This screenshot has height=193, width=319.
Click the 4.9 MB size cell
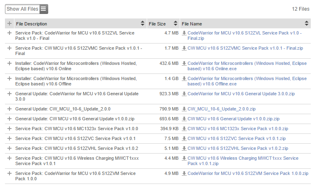click(171, 173)
